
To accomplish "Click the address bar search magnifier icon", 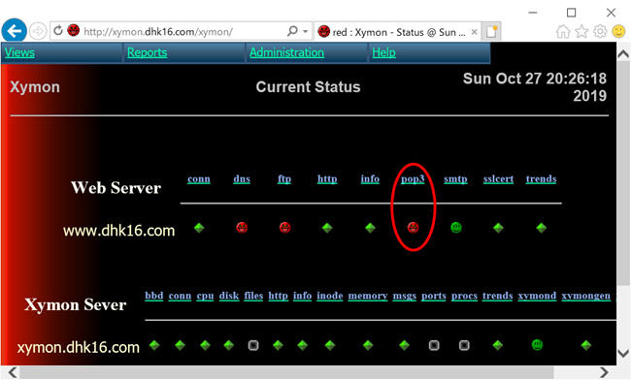I will [292, 31].
